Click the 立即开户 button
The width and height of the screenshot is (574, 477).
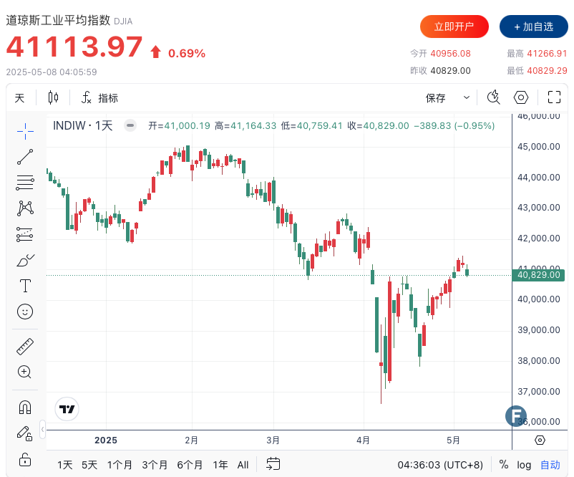coord(454,26)
